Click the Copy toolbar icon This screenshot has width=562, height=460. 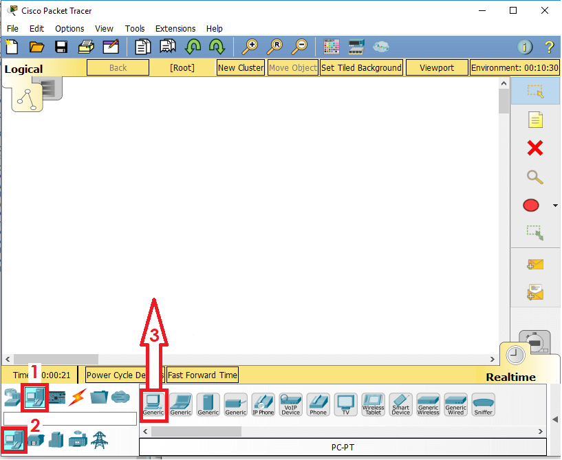[142, 47]
